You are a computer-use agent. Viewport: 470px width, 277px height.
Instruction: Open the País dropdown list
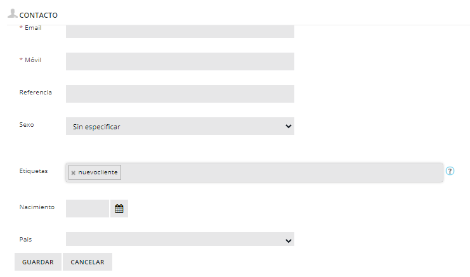[180, 240]
